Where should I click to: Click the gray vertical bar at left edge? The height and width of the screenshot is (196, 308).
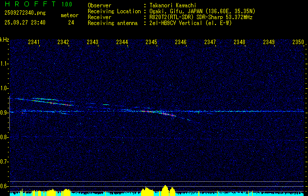[x=9, y=113]
